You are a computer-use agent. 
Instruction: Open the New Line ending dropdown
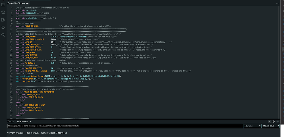point(252,126)
